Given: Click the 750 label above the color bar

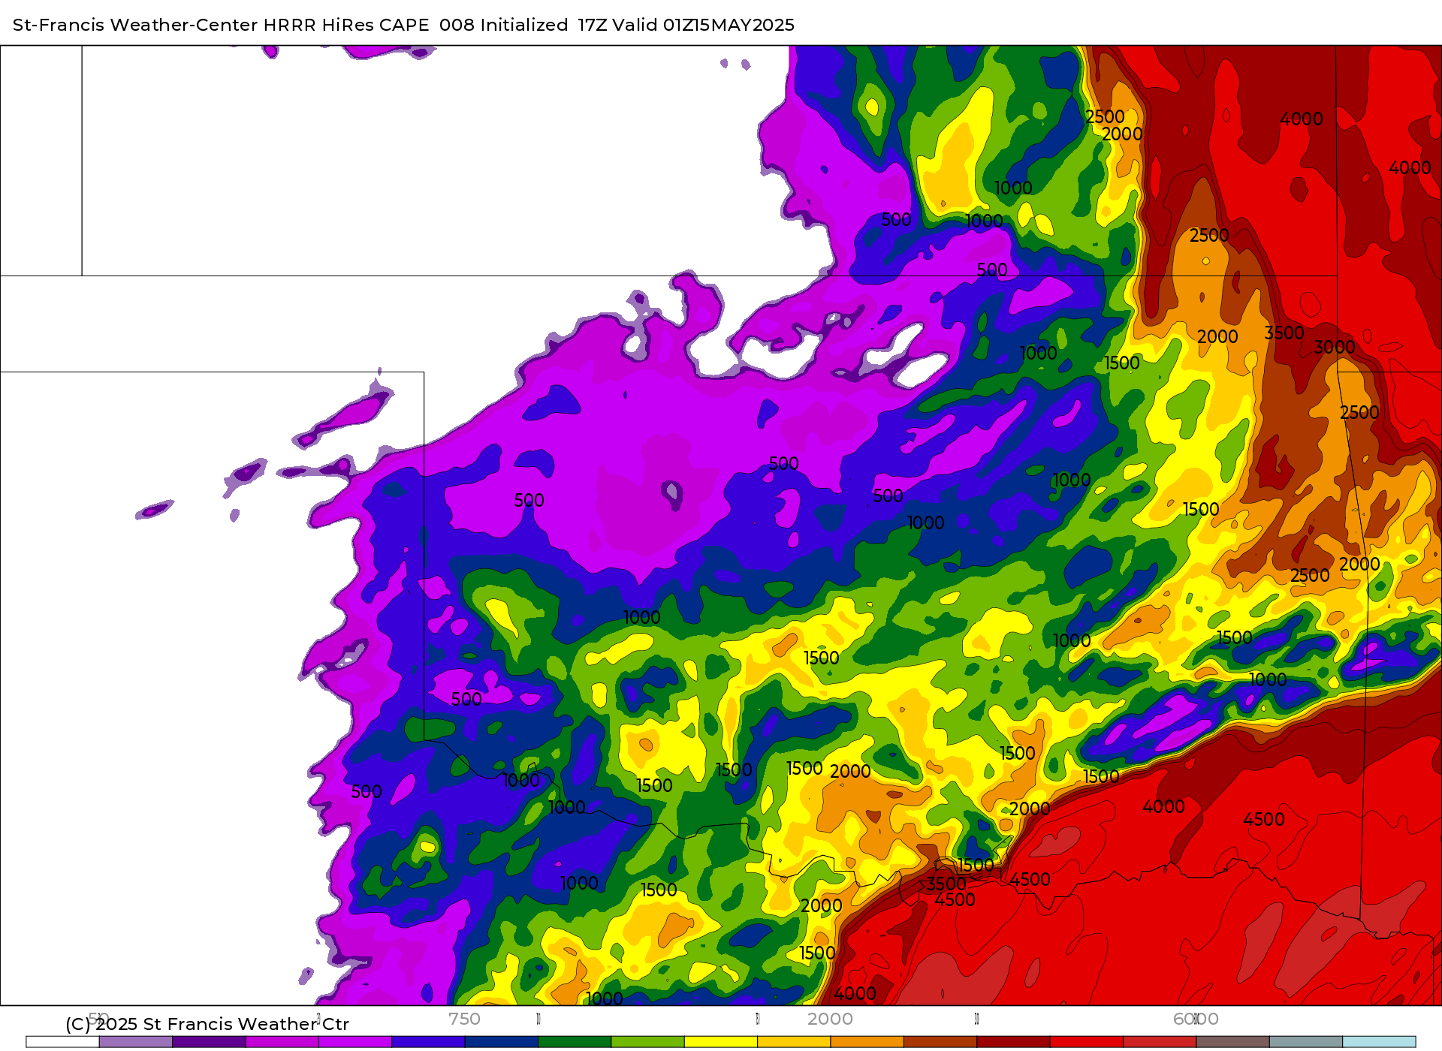Looking at the screenshot, I should pos(464,1019).
